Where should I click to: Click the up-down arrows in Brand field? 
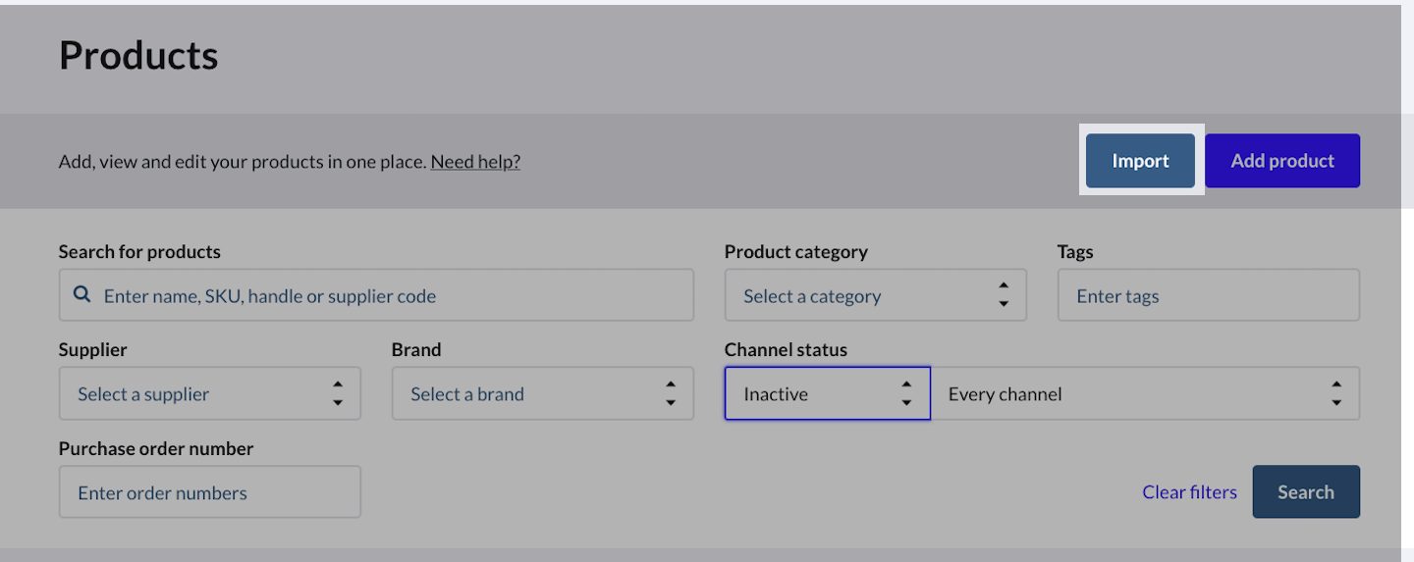tap(671, 394)
